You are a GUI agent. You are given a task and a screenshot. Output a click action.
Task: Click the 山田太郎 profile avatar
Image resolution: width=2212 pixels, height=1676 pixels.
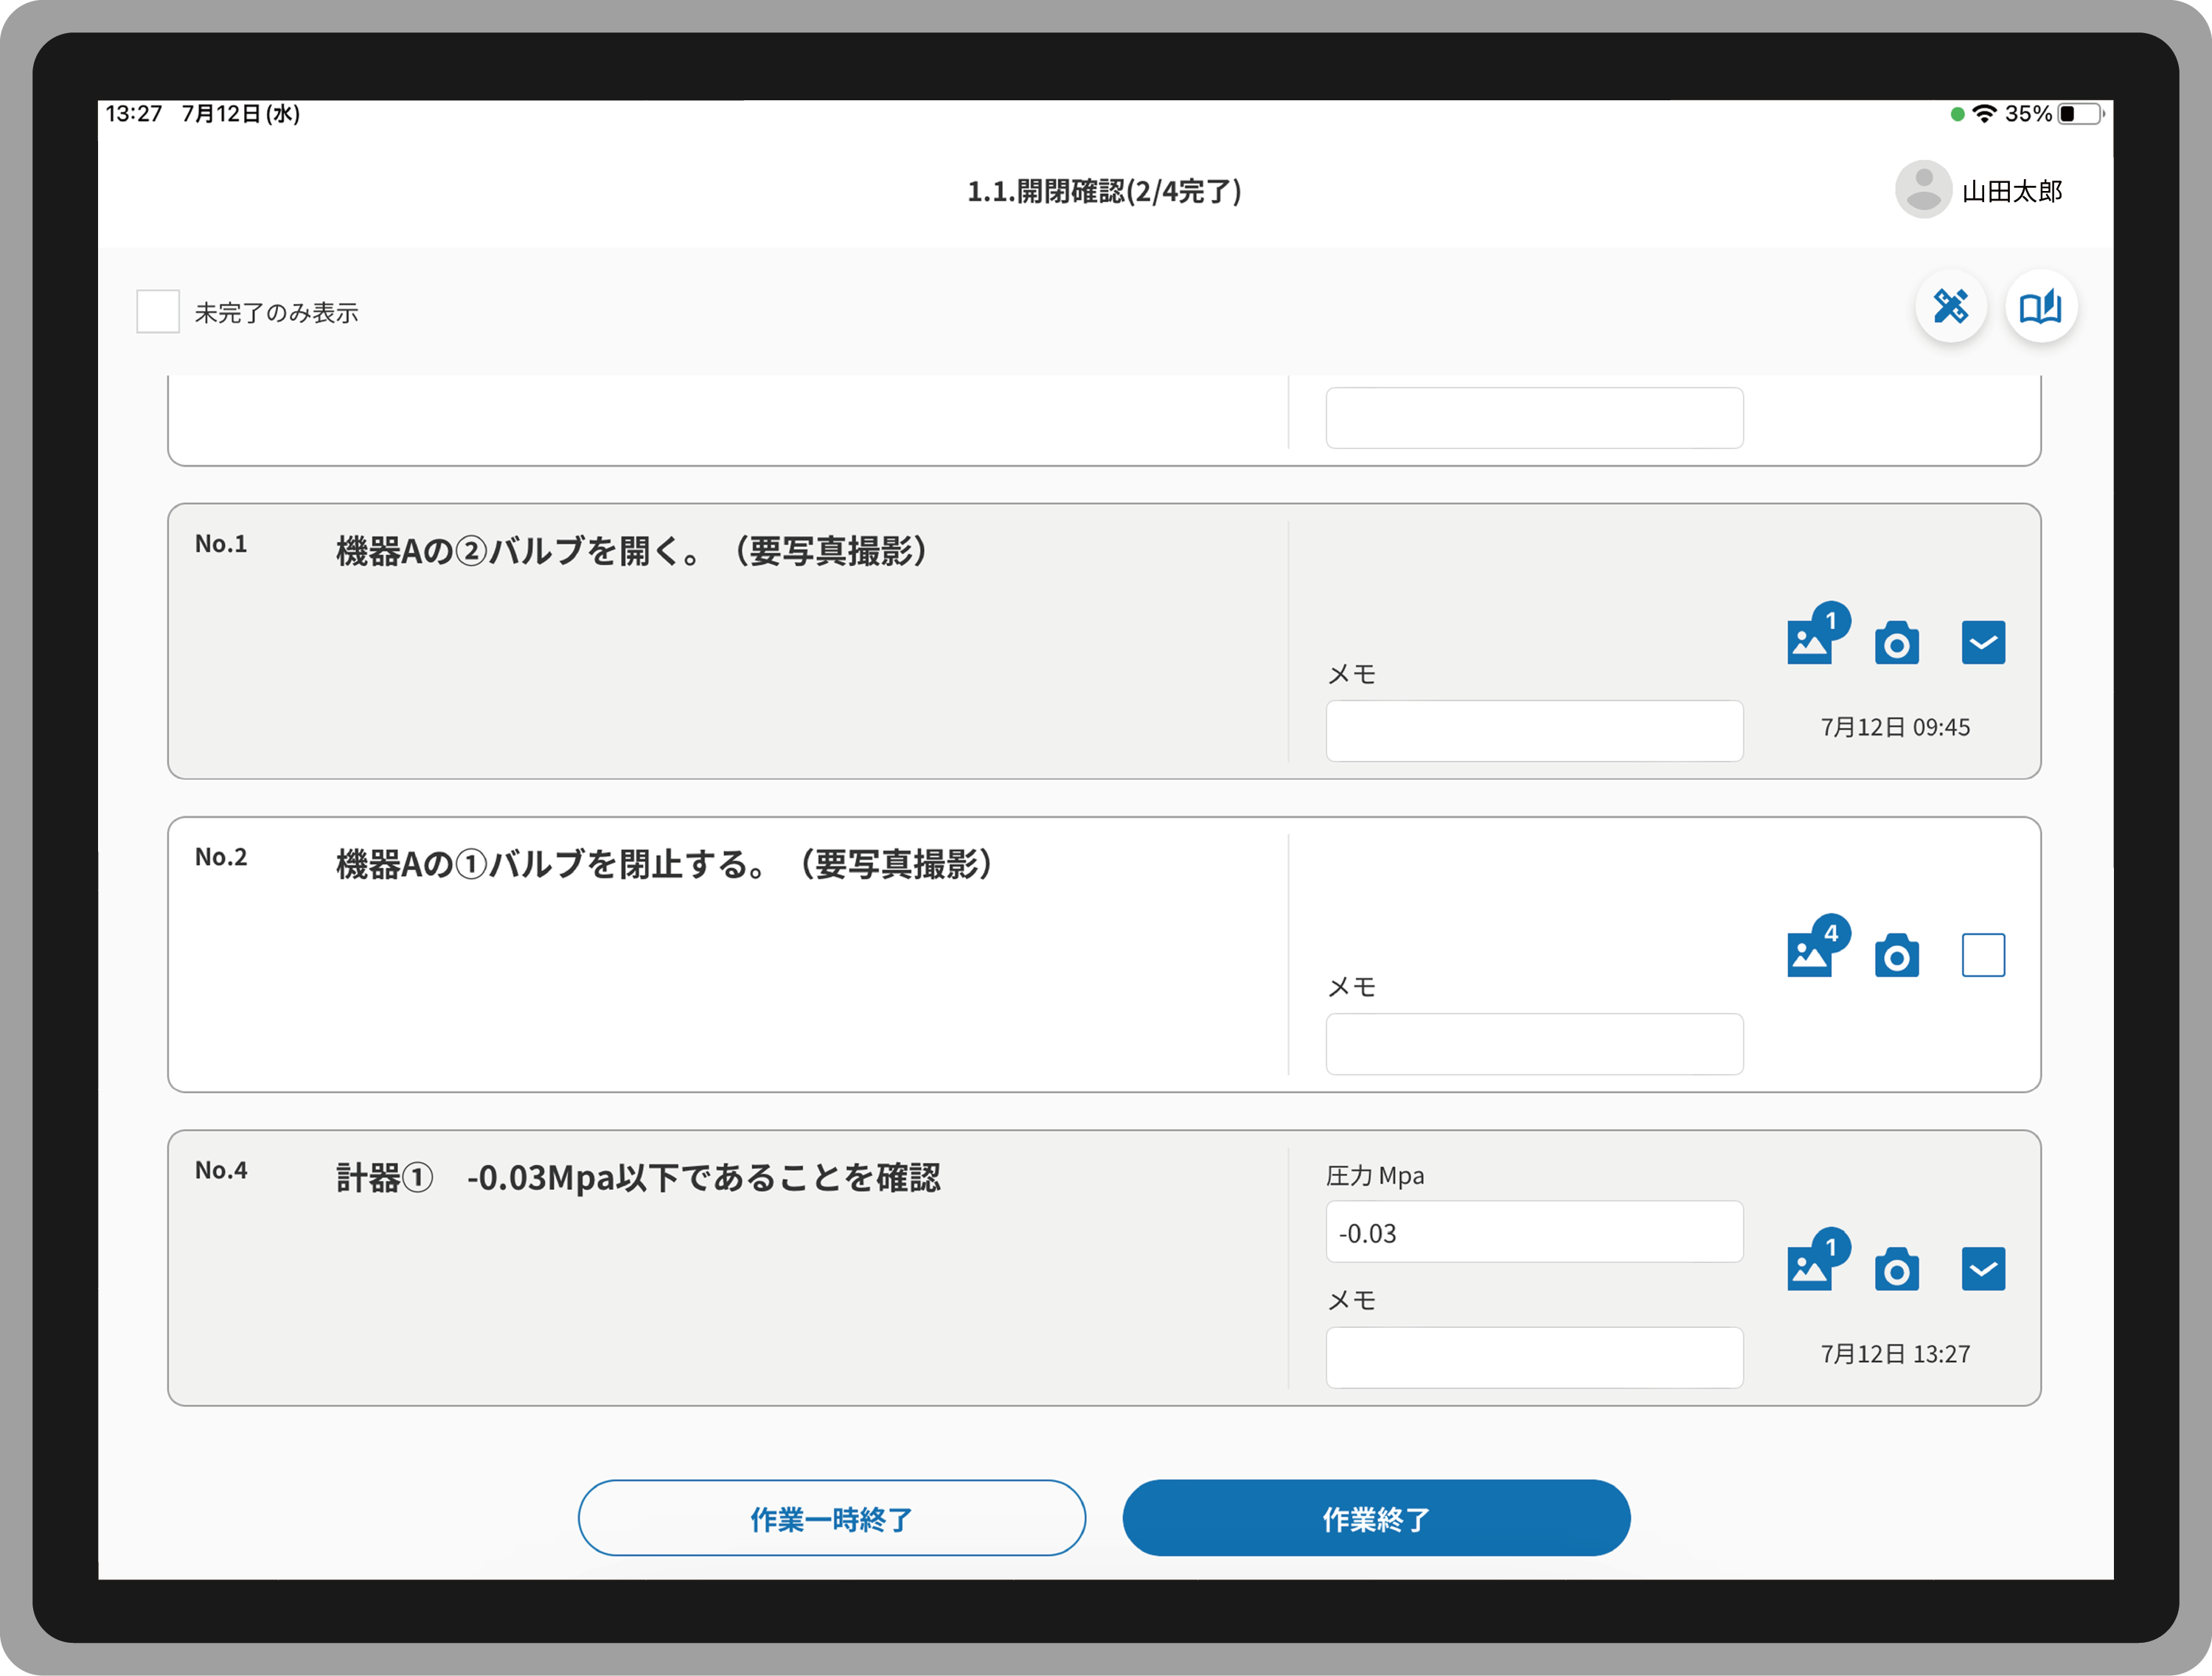(1922, 190)
